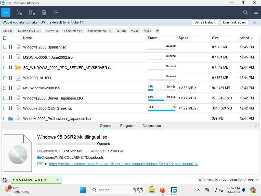
Task: Select the Missing Files (12) filter
Action: pos(29,31)
